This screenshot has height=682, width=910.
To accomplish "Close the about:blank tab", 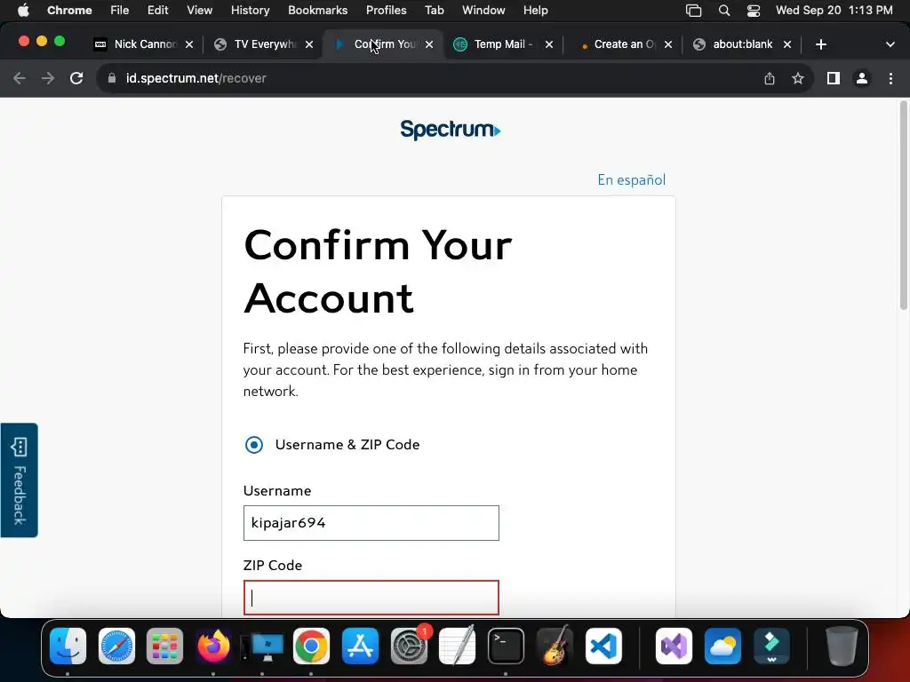I will pos(787,44).
